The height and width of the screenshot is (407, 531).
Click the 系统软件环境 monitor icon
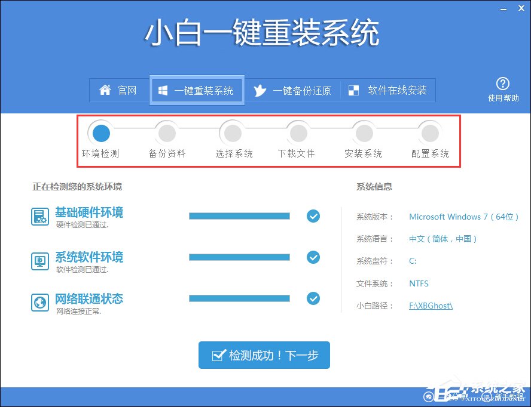[39, 261]
